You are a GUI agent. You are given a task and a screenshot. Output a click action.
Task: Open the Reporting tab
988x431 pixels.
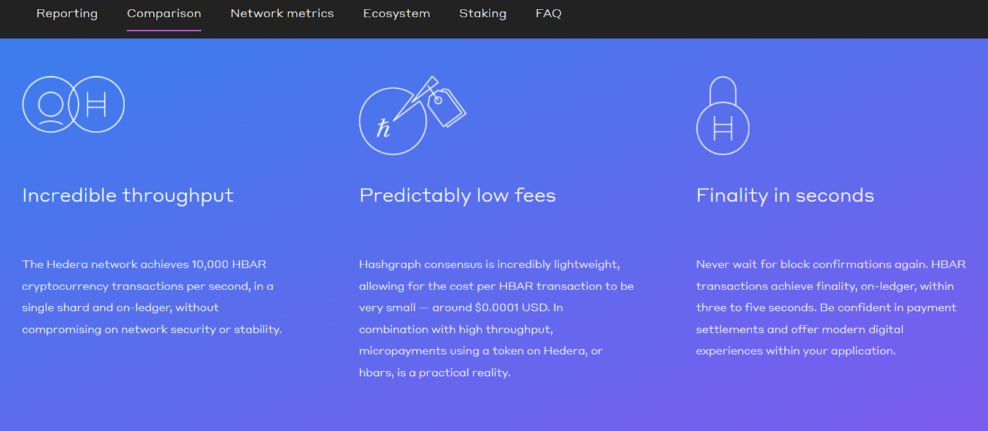[67, 14]
